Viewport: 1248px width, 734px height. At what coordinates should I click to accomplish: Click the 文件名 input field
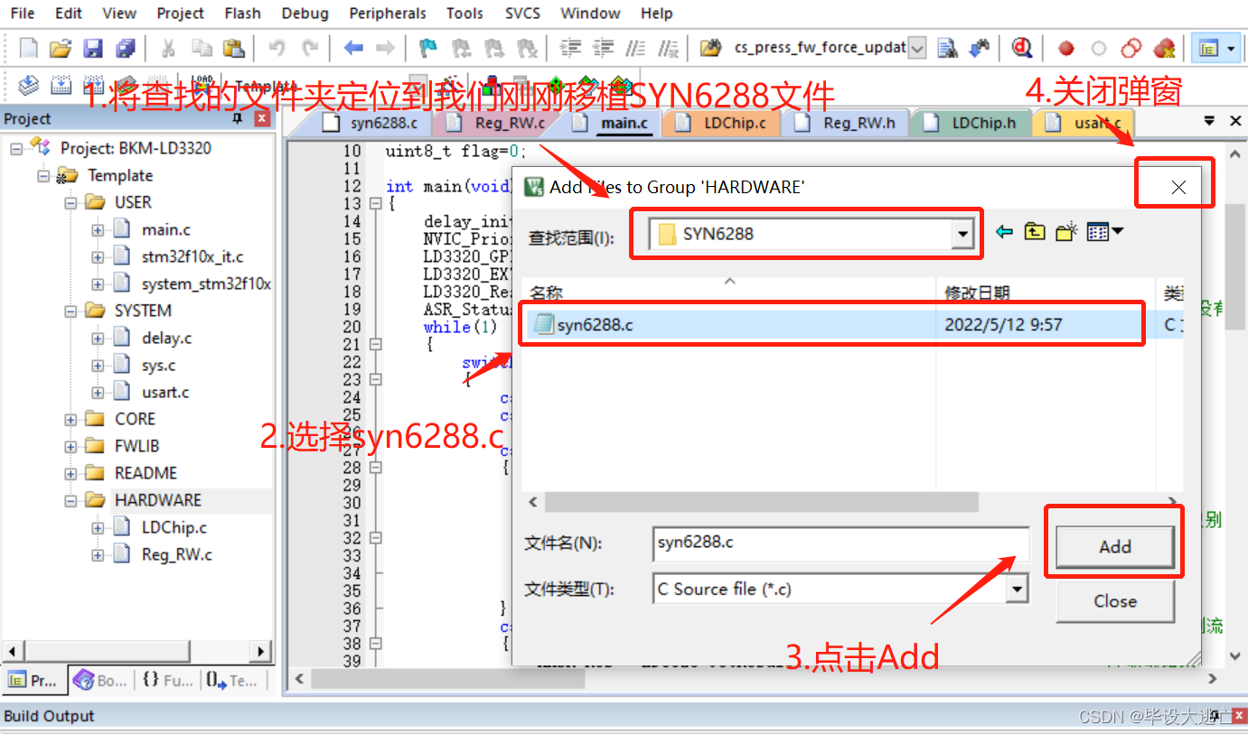[x=840, y=543]
